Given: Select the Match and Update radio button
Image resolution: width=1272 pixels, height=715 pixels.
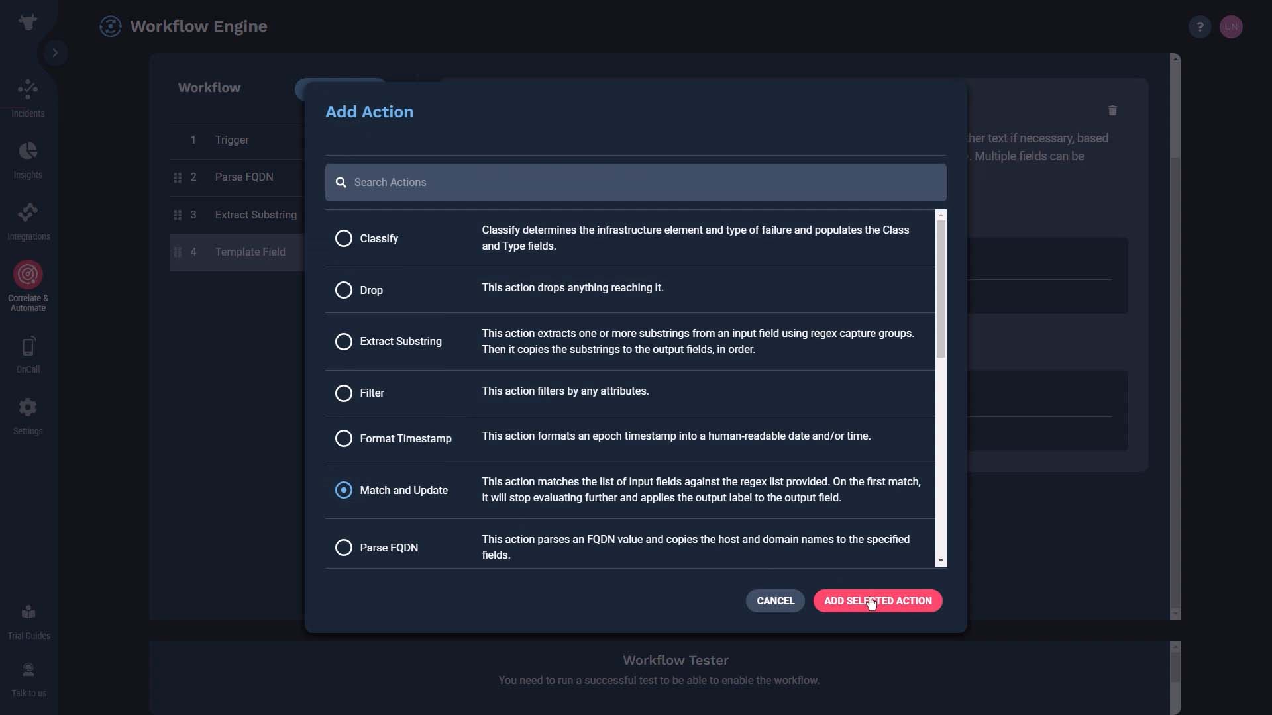Looking at the screenshot, I should tap(343, 489).
